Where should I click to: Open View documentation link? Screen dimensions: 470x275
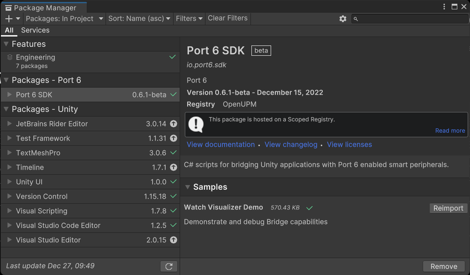[220, 145]
